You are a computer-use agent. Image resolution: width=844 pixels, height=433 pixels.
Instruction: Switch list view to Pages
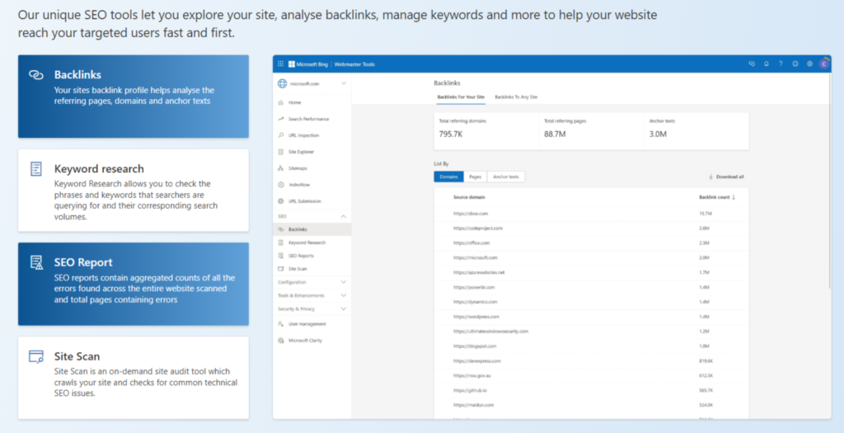coord(475,176)
